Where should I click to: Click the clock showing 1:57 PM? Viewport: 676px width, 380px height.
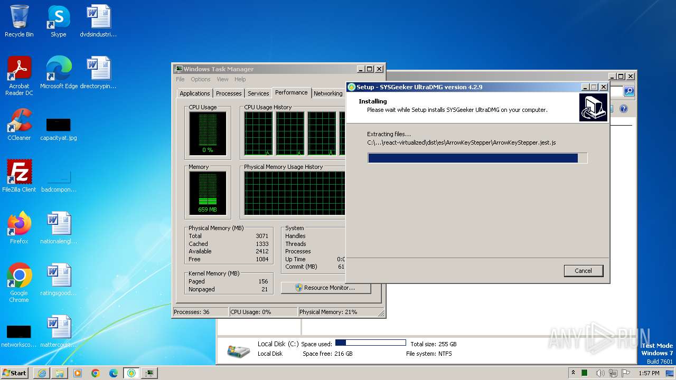[649, 373]
